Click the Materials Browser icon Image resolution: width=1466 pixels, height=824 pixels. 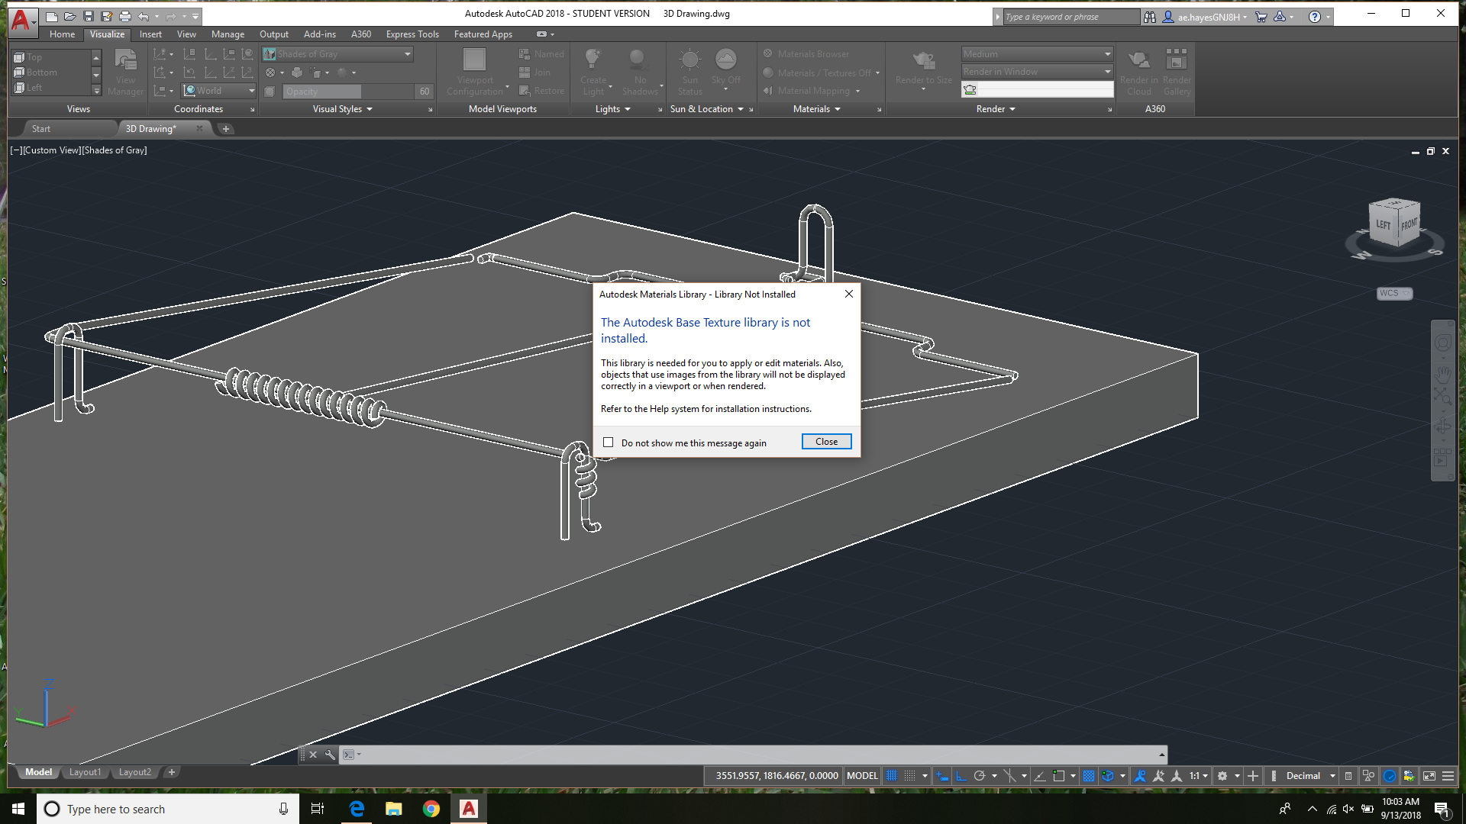(767, 53)
